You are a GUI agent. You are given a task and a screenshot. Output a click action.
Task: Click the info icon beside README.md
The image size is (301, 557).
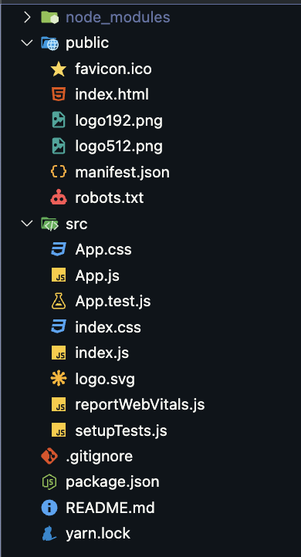coord(49,508)
